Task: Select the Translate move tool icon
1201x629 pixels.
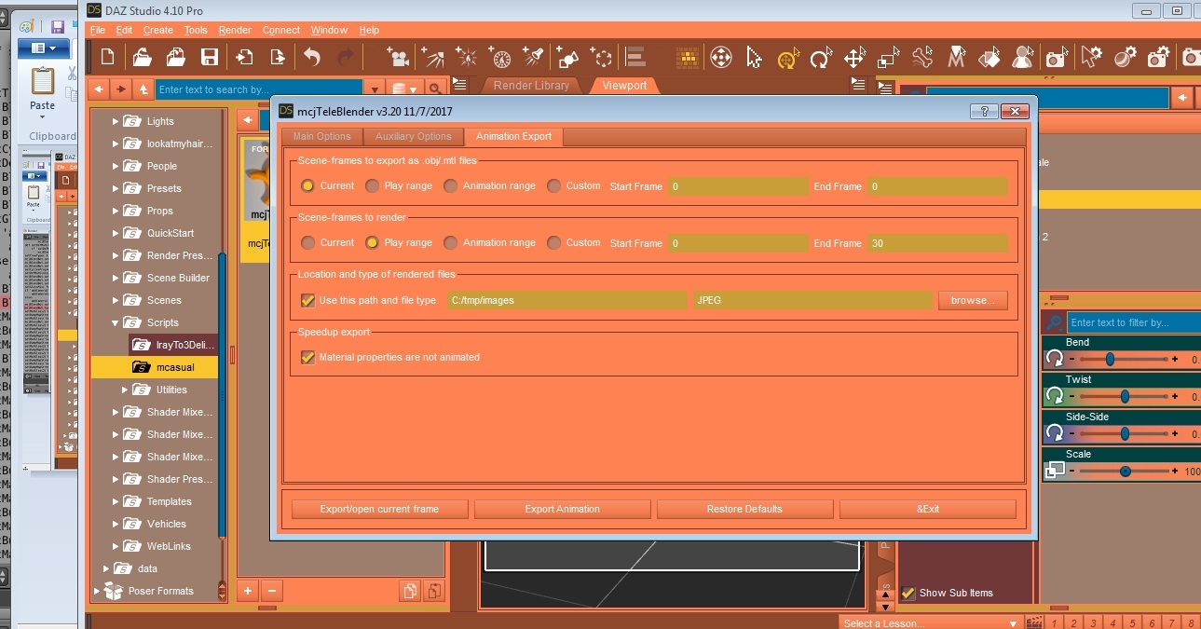Action: pos(854,58)
